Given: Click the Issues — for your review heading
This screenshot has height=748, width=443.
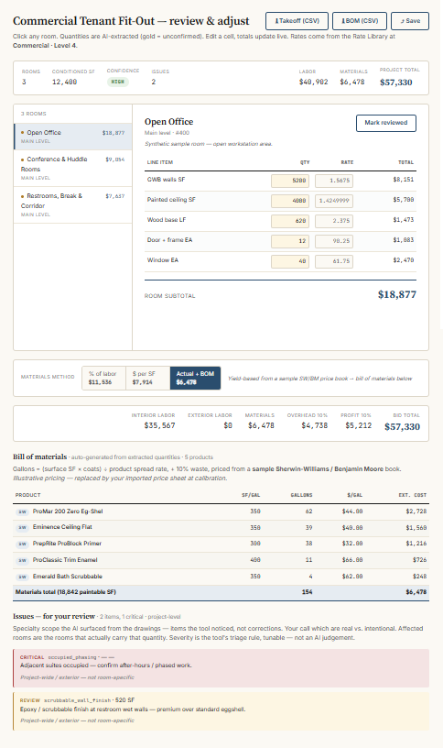Looking at the screenshot, I should click(54, 616).
